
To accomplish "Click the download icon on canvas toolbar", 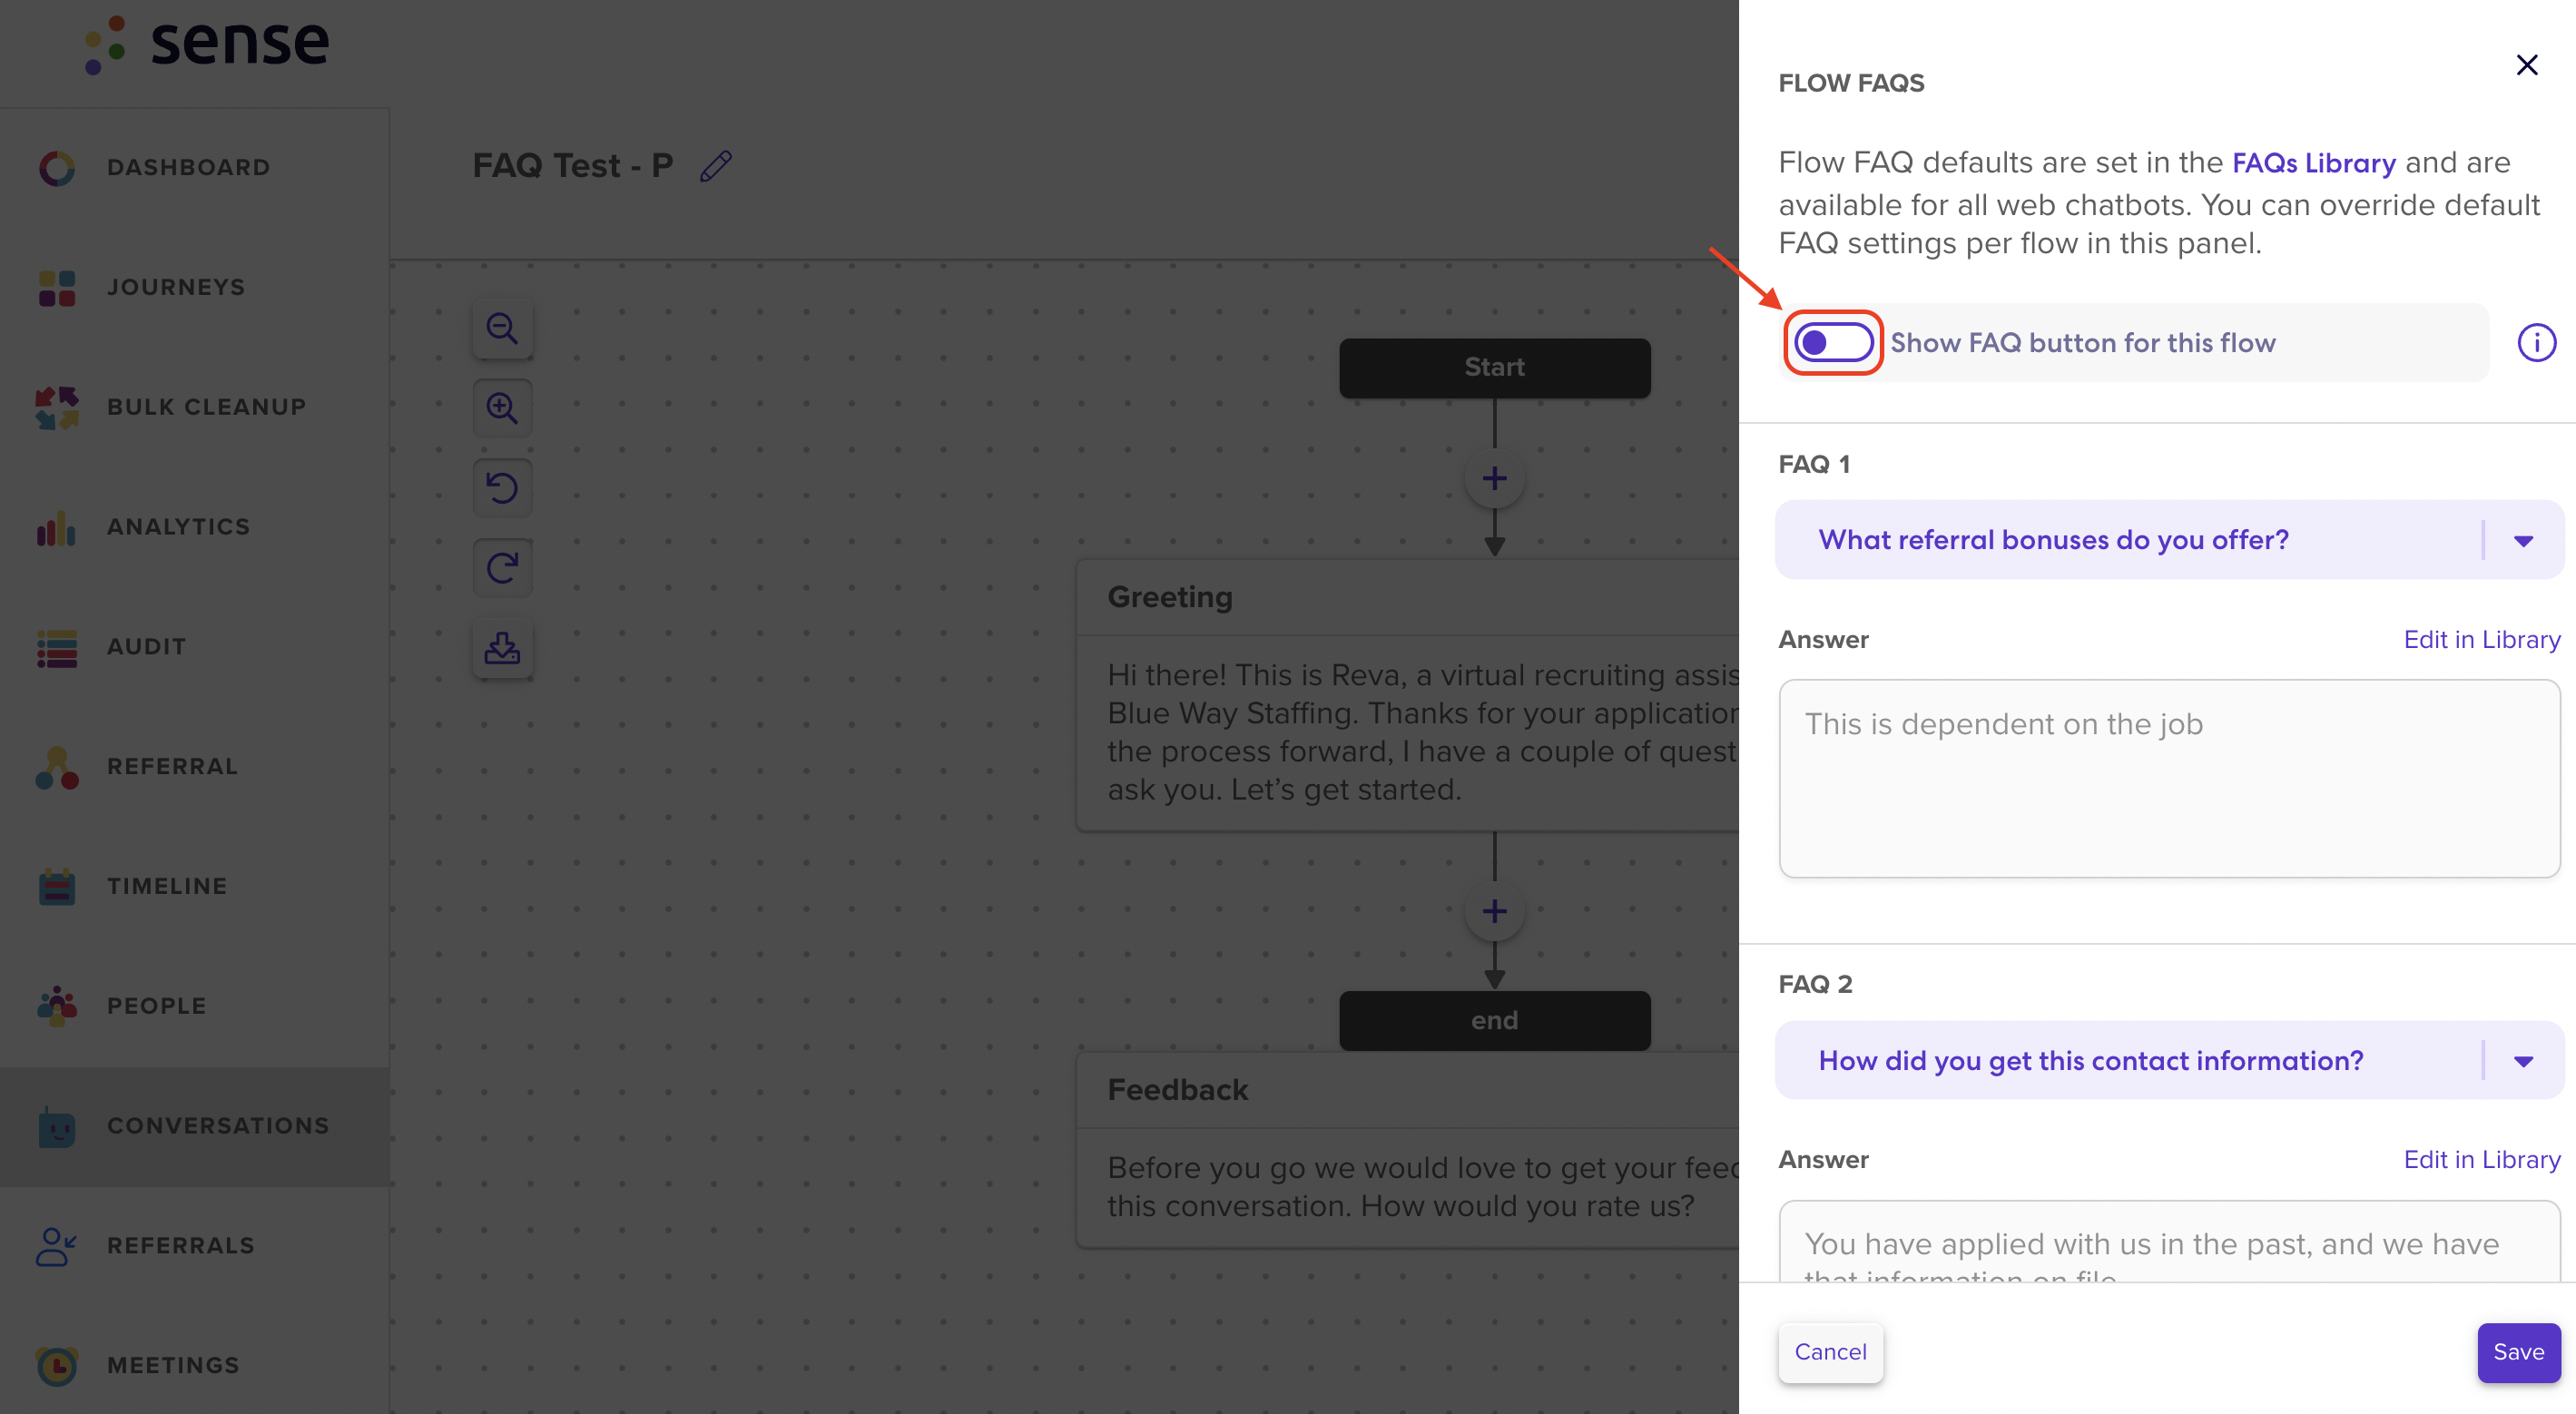I will [x=502, y=648].
